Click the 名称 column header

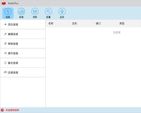pos(57,24)
